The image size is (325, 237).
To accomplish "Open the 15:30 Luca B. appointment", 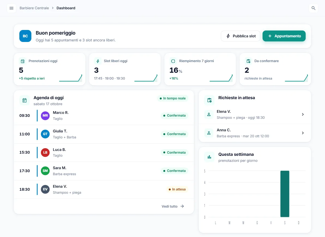I will coord(104,153).
